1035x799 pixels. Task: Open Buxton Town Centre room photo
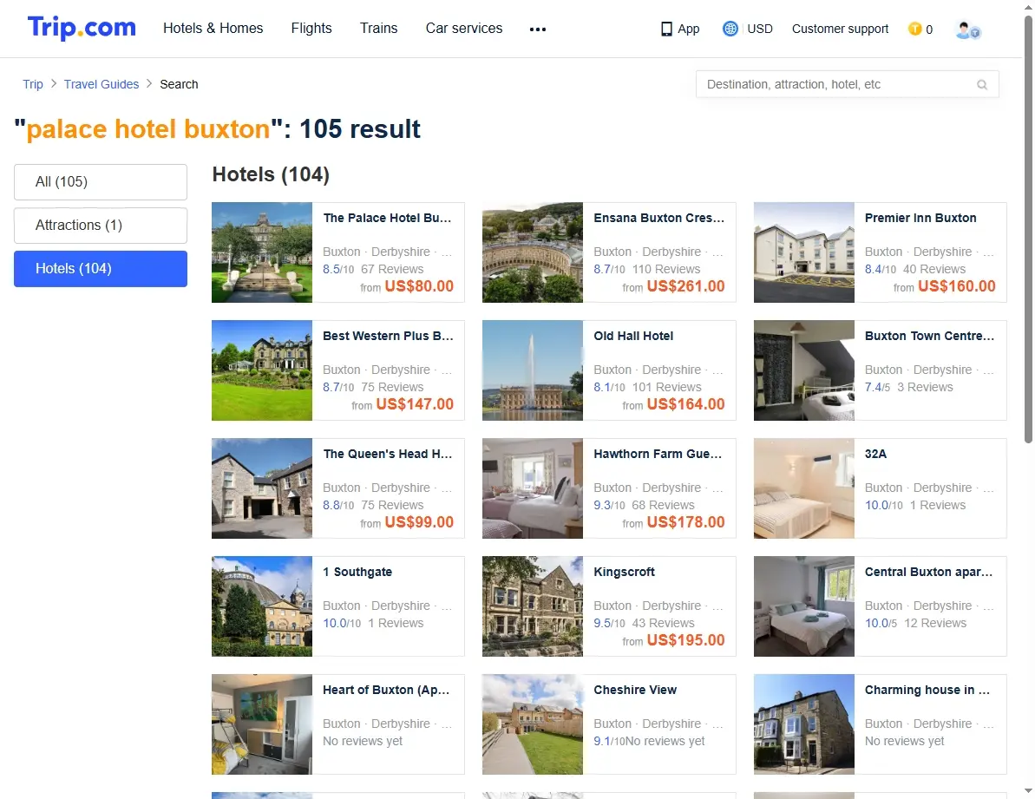coord(804,370)
